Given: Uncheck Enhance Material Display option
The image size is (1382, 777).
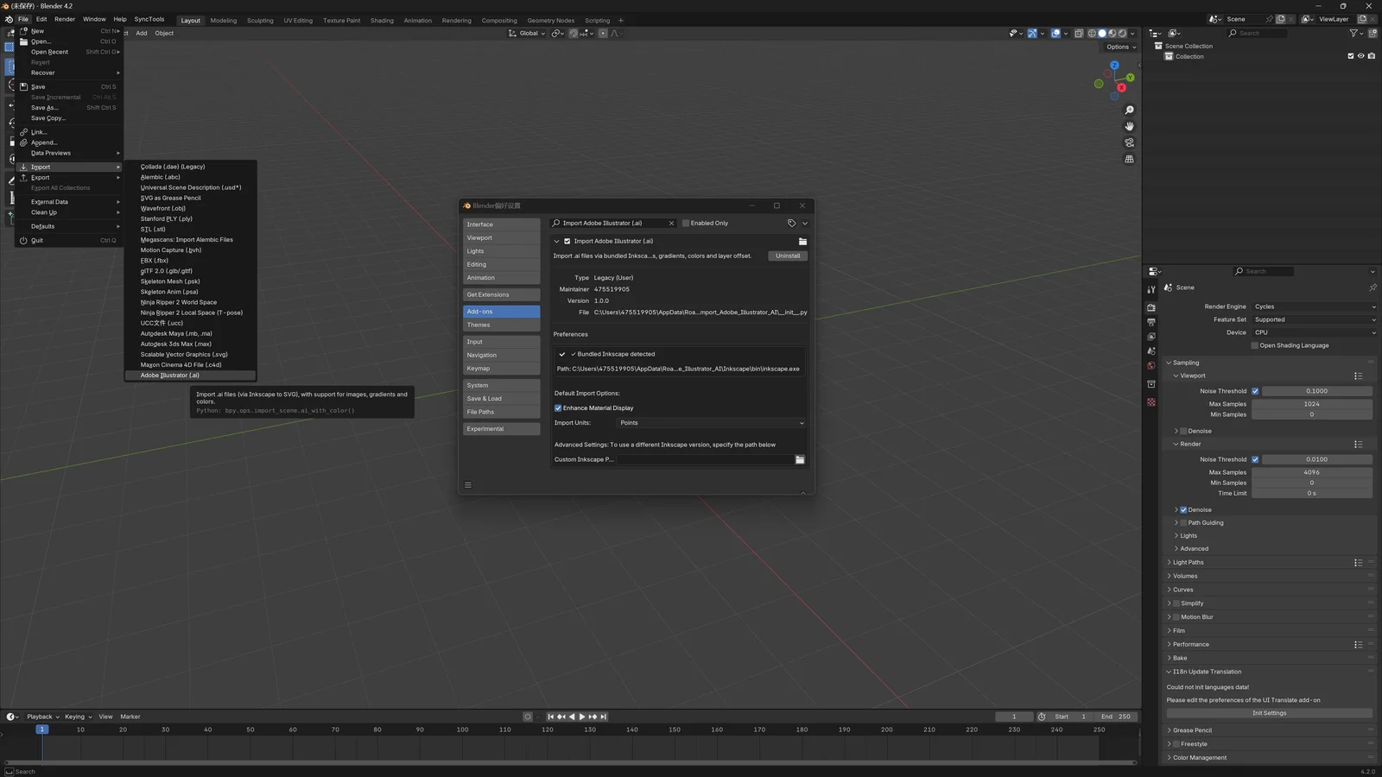Looking at the screenshot, I should pyautogui.click(x=558, y=407).
